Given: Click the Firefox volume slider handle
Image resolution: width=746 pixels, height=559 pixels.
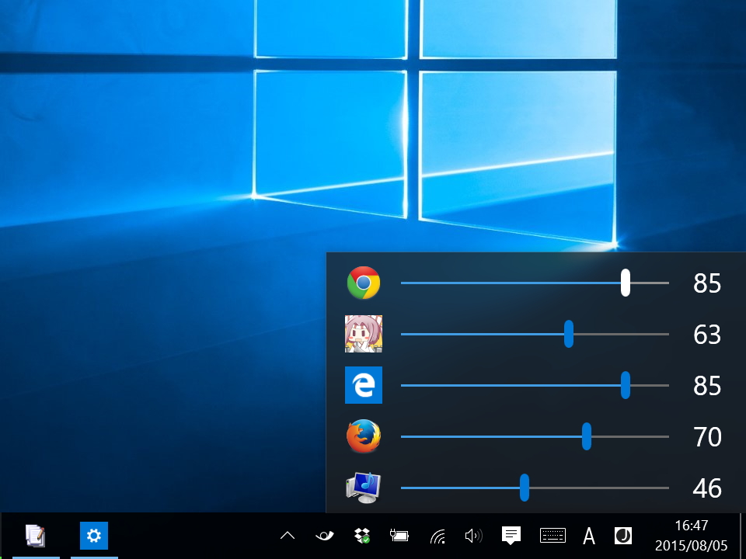Looking at the screenshot, I should point(587,436).
